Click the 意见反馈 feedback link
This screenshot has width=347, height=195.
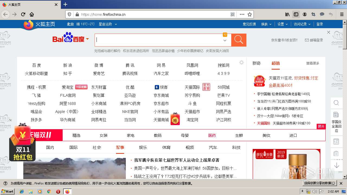(x=249, y=24)
